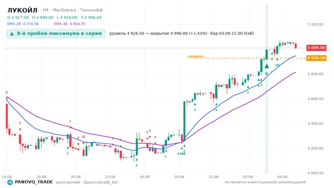Click the Telegram logo icon beside PANOVQ_TRADE
The height and width of the screenshot is (188, 334).
point(10,182)
